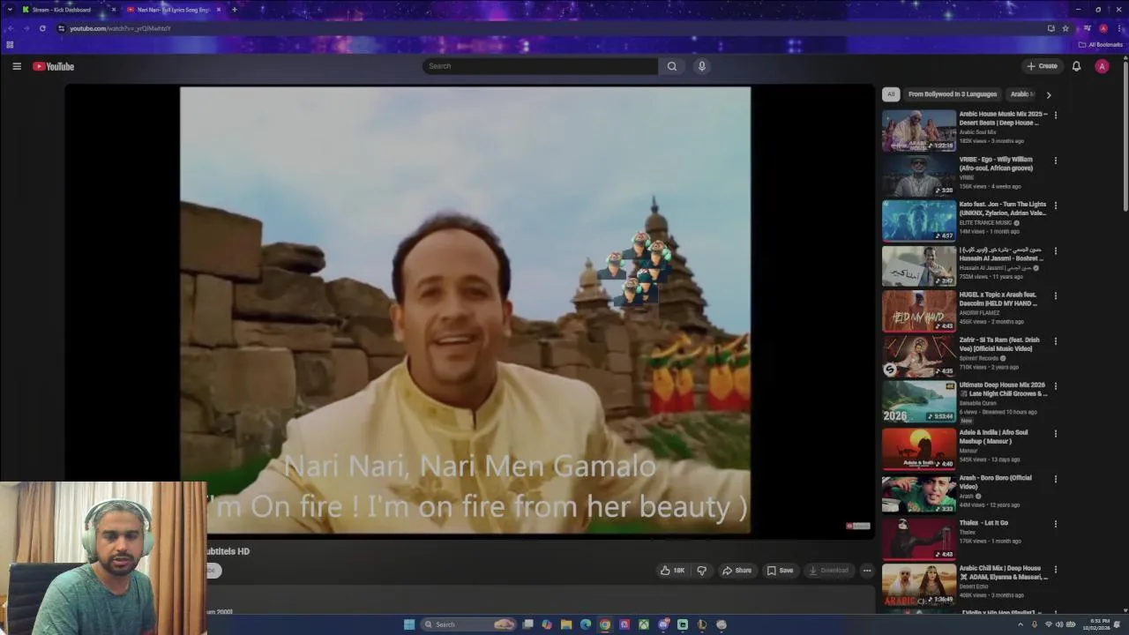Launch File Explorer from the taskbar
The image size is (1129, 635).
pyautogui.click(x=566, y=624)
